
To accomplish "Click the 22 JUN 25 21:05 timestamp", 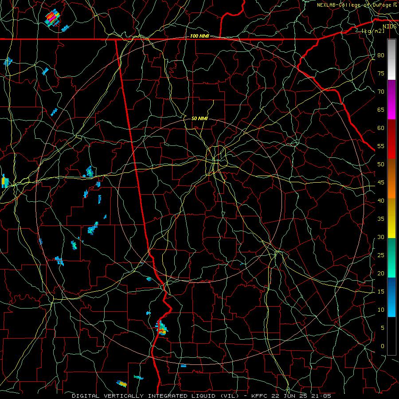I will [301, 396].
